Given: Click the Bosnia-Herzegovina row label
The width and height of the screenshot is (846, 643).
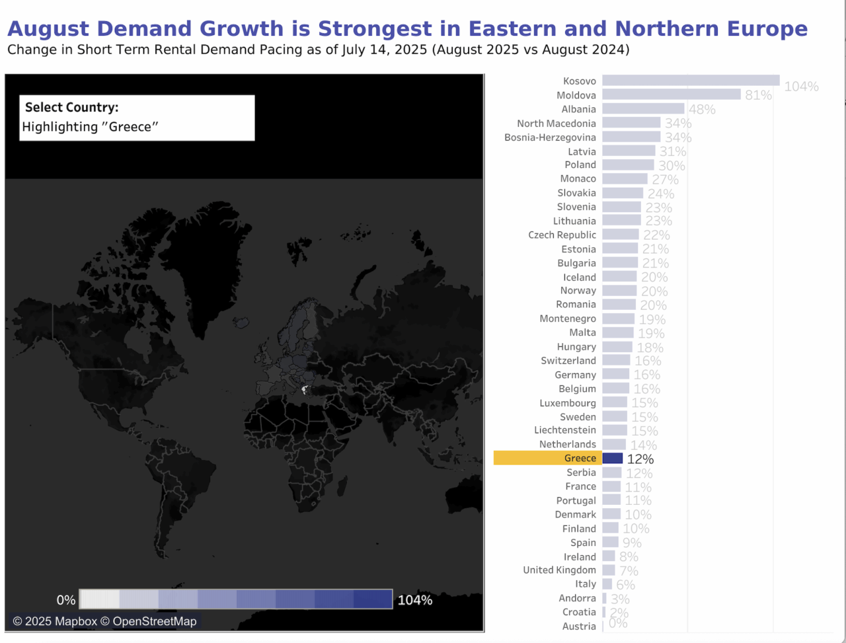Looking at the screenshot, I should tap(550, 137).
